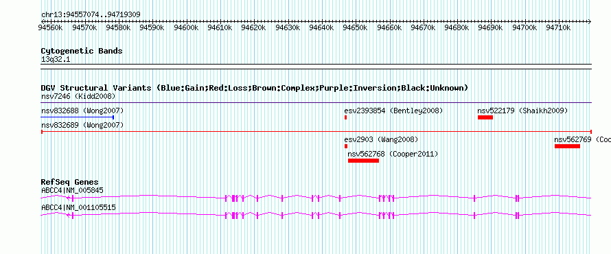Click the red loss bar under nsv562768
Screen dimensions: 611x254
(364, 161)
